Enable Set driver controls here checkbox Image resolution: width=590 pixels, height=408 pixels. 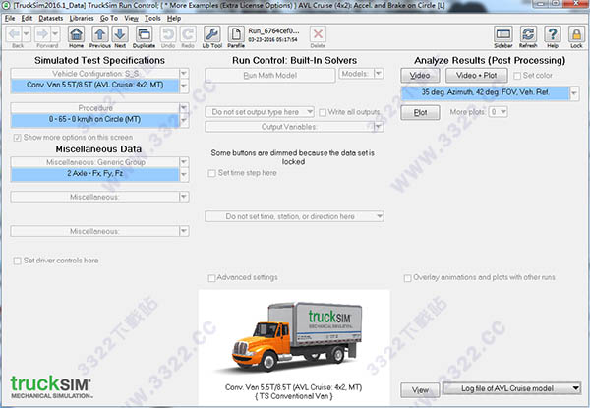pyautogui.click(x=17, y=261)
